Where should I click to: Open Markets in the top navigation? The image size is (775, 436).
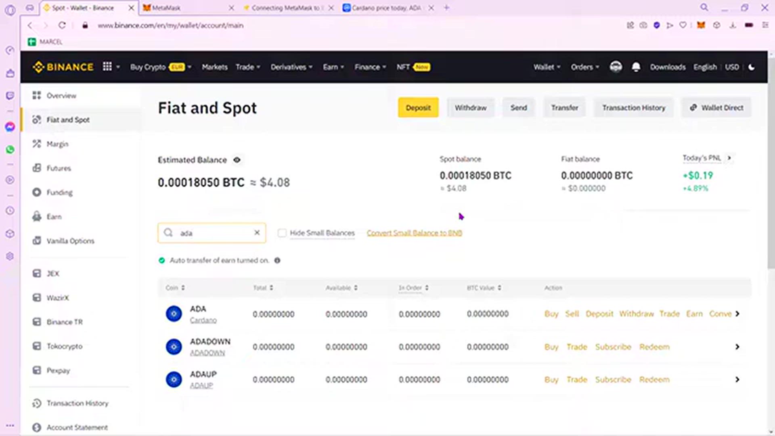215,67
